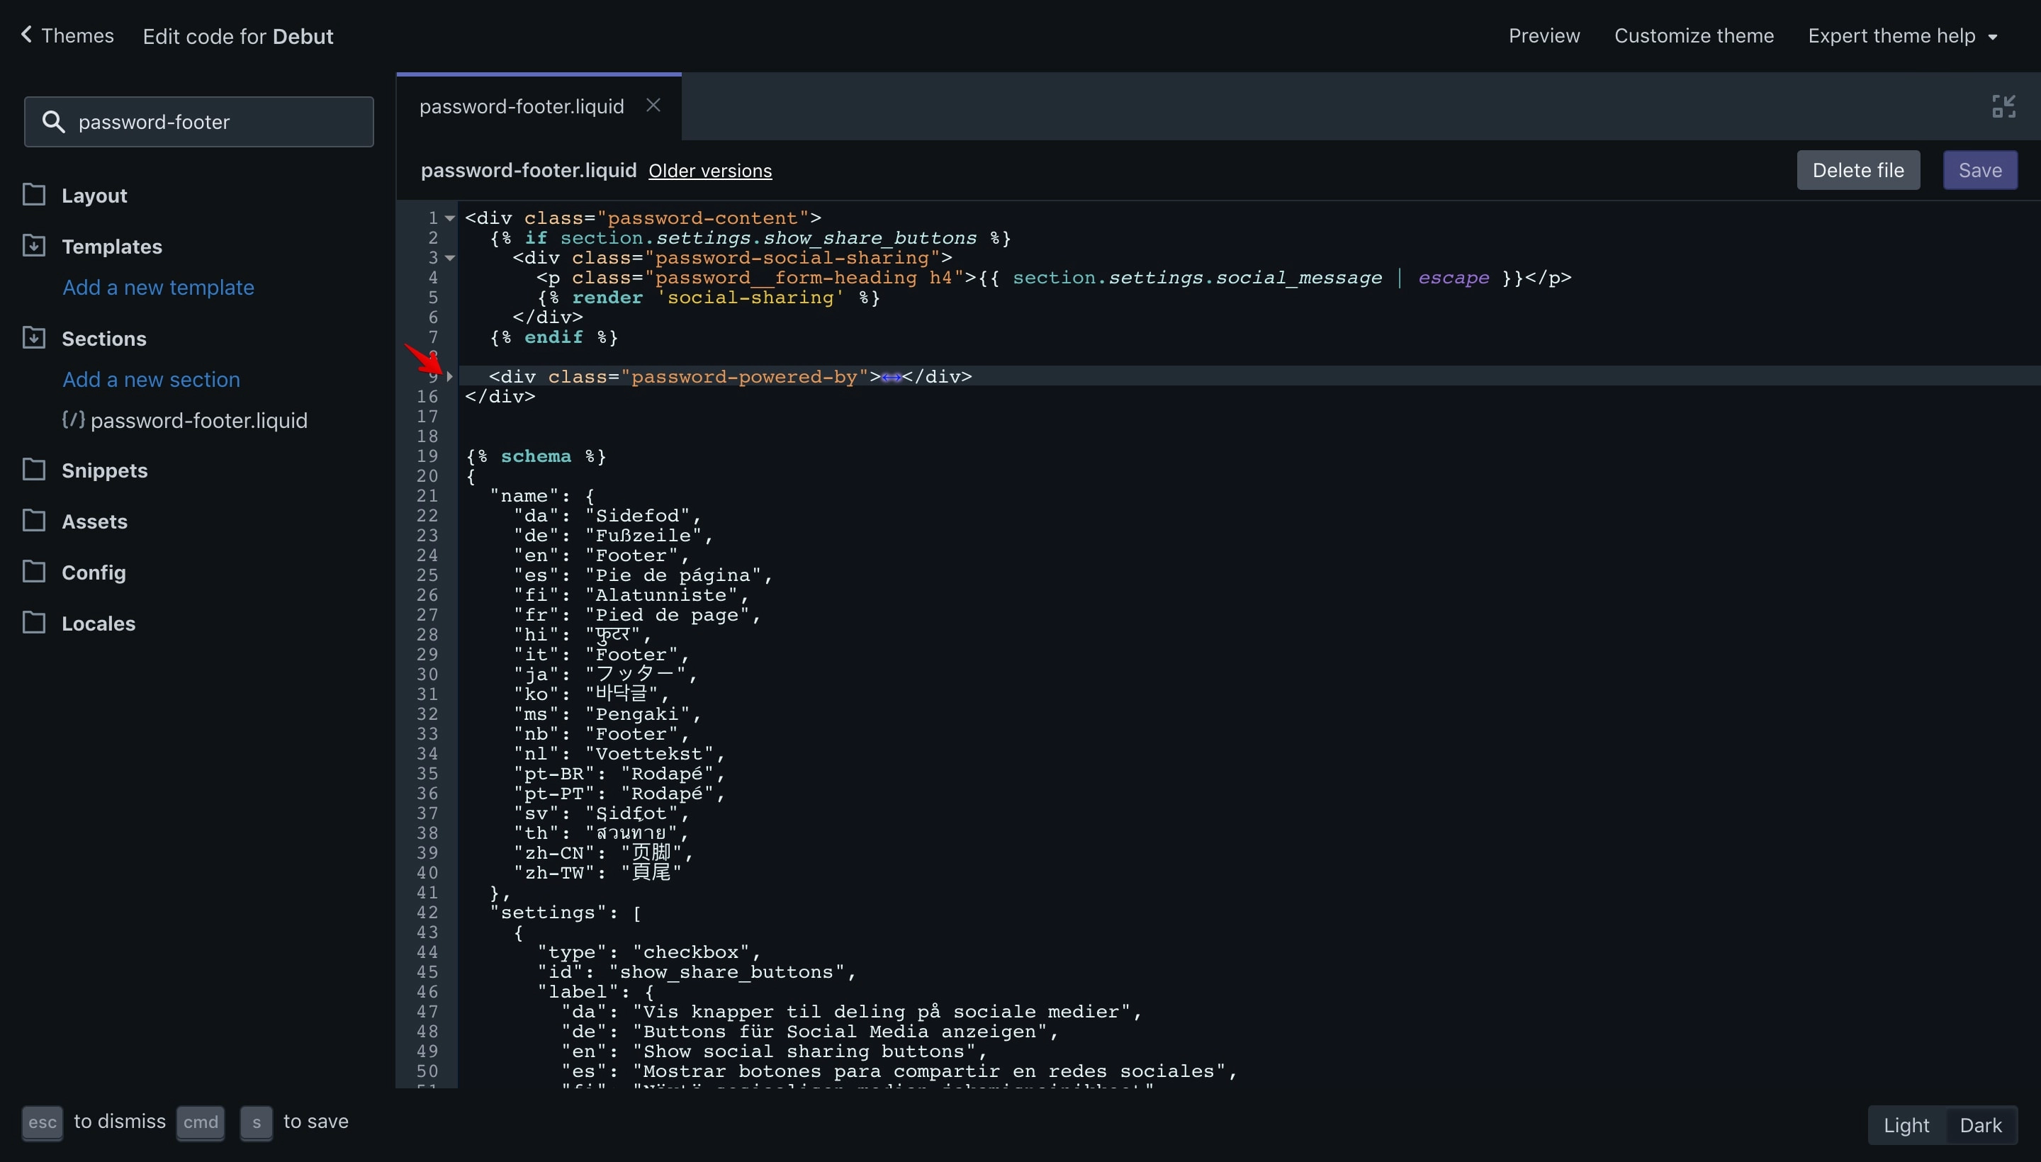The image size is (2041, 1162).
Task: Open Preview from top bar
Action: [x=1544, y=36]
